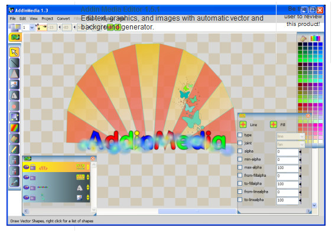The width and height of the screenshot is (335, 231).
Task: Select the rainbow gradient tool
Action: (14, 128)
